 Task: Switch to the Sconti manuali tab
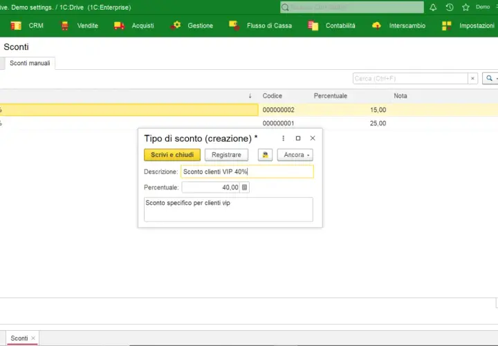(x=30, y=63)
